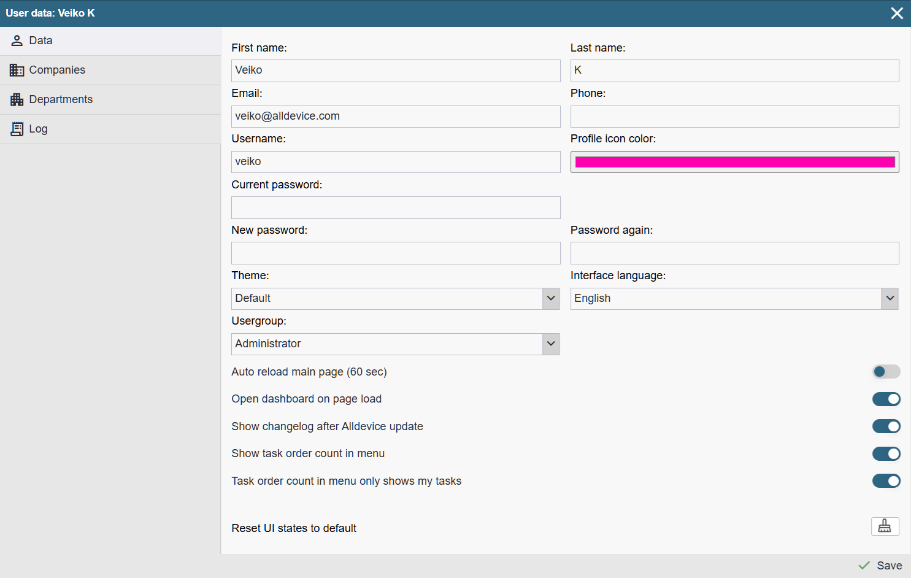Turn off Show changelog after Alldevice update
Image resolution: width=911 pixels, height=578 pixels.
click(x=886, y=426)
